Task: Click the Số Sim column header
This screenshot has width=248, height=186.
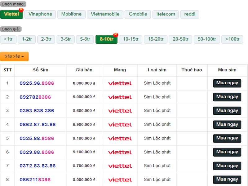Action: [x=41, y=70]
